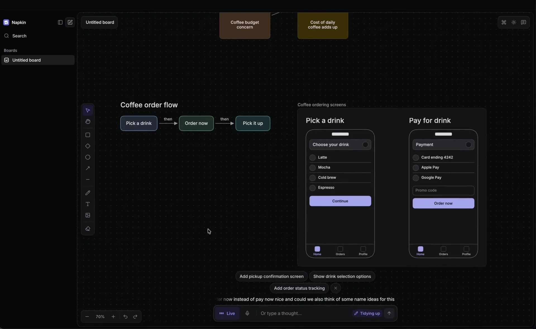Choose the diamond shape tool
The image size is (536, 329).
click(x=88, y=146)
